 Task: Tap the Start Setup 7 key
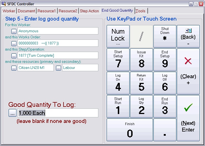(118, 60)
